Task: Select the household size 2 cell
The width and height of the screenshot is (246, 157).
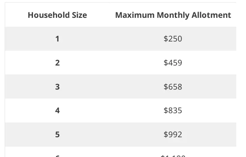Action: [x=57, y=63]
